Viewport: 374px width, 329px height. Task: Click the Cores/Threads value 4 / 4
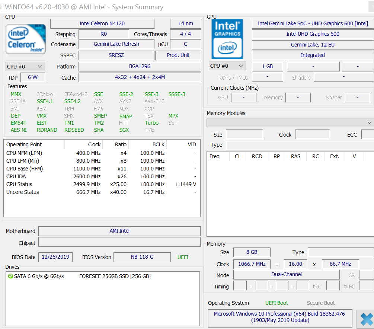(186, 34)
